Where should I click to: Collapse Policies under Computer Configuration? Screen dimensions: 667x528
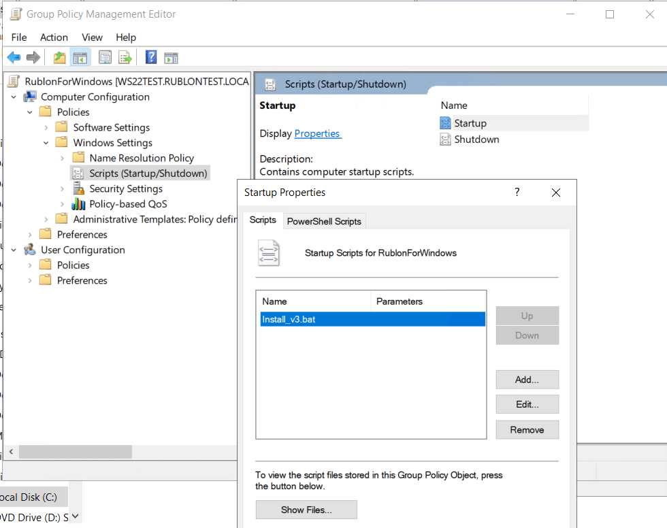tap(30, 112)
